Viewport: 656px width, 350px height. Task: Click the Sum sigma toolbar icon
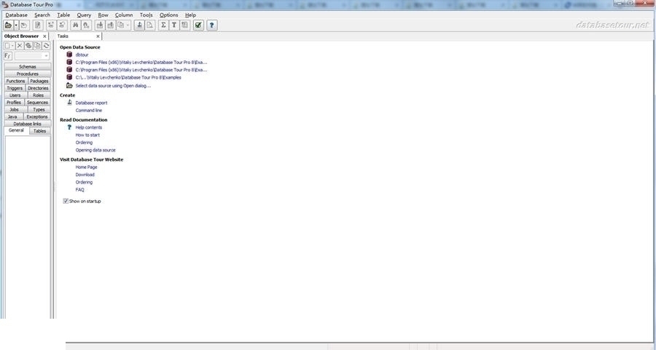pos(163,25)
